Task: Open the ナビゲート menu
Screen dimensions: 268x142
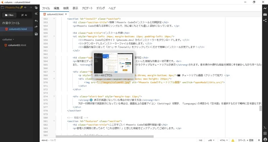Action: [87, 8]
